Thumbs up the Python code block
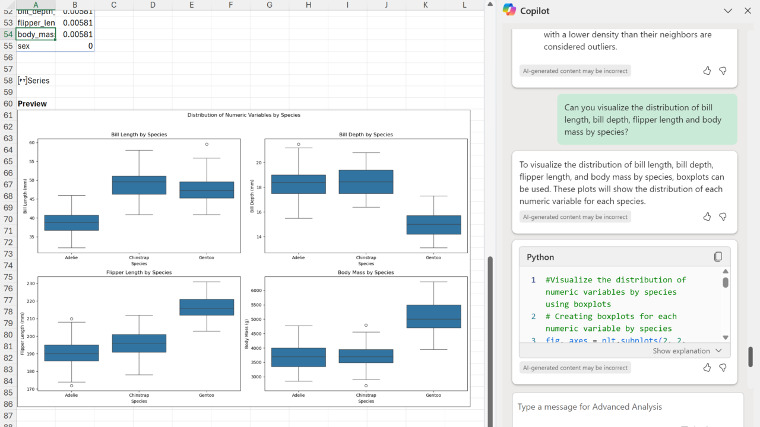This screenshot has height=427, width=760. coord(707,368)
